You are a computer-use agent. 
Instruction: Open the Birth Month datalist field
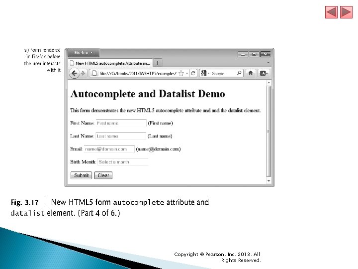point(123,162)
